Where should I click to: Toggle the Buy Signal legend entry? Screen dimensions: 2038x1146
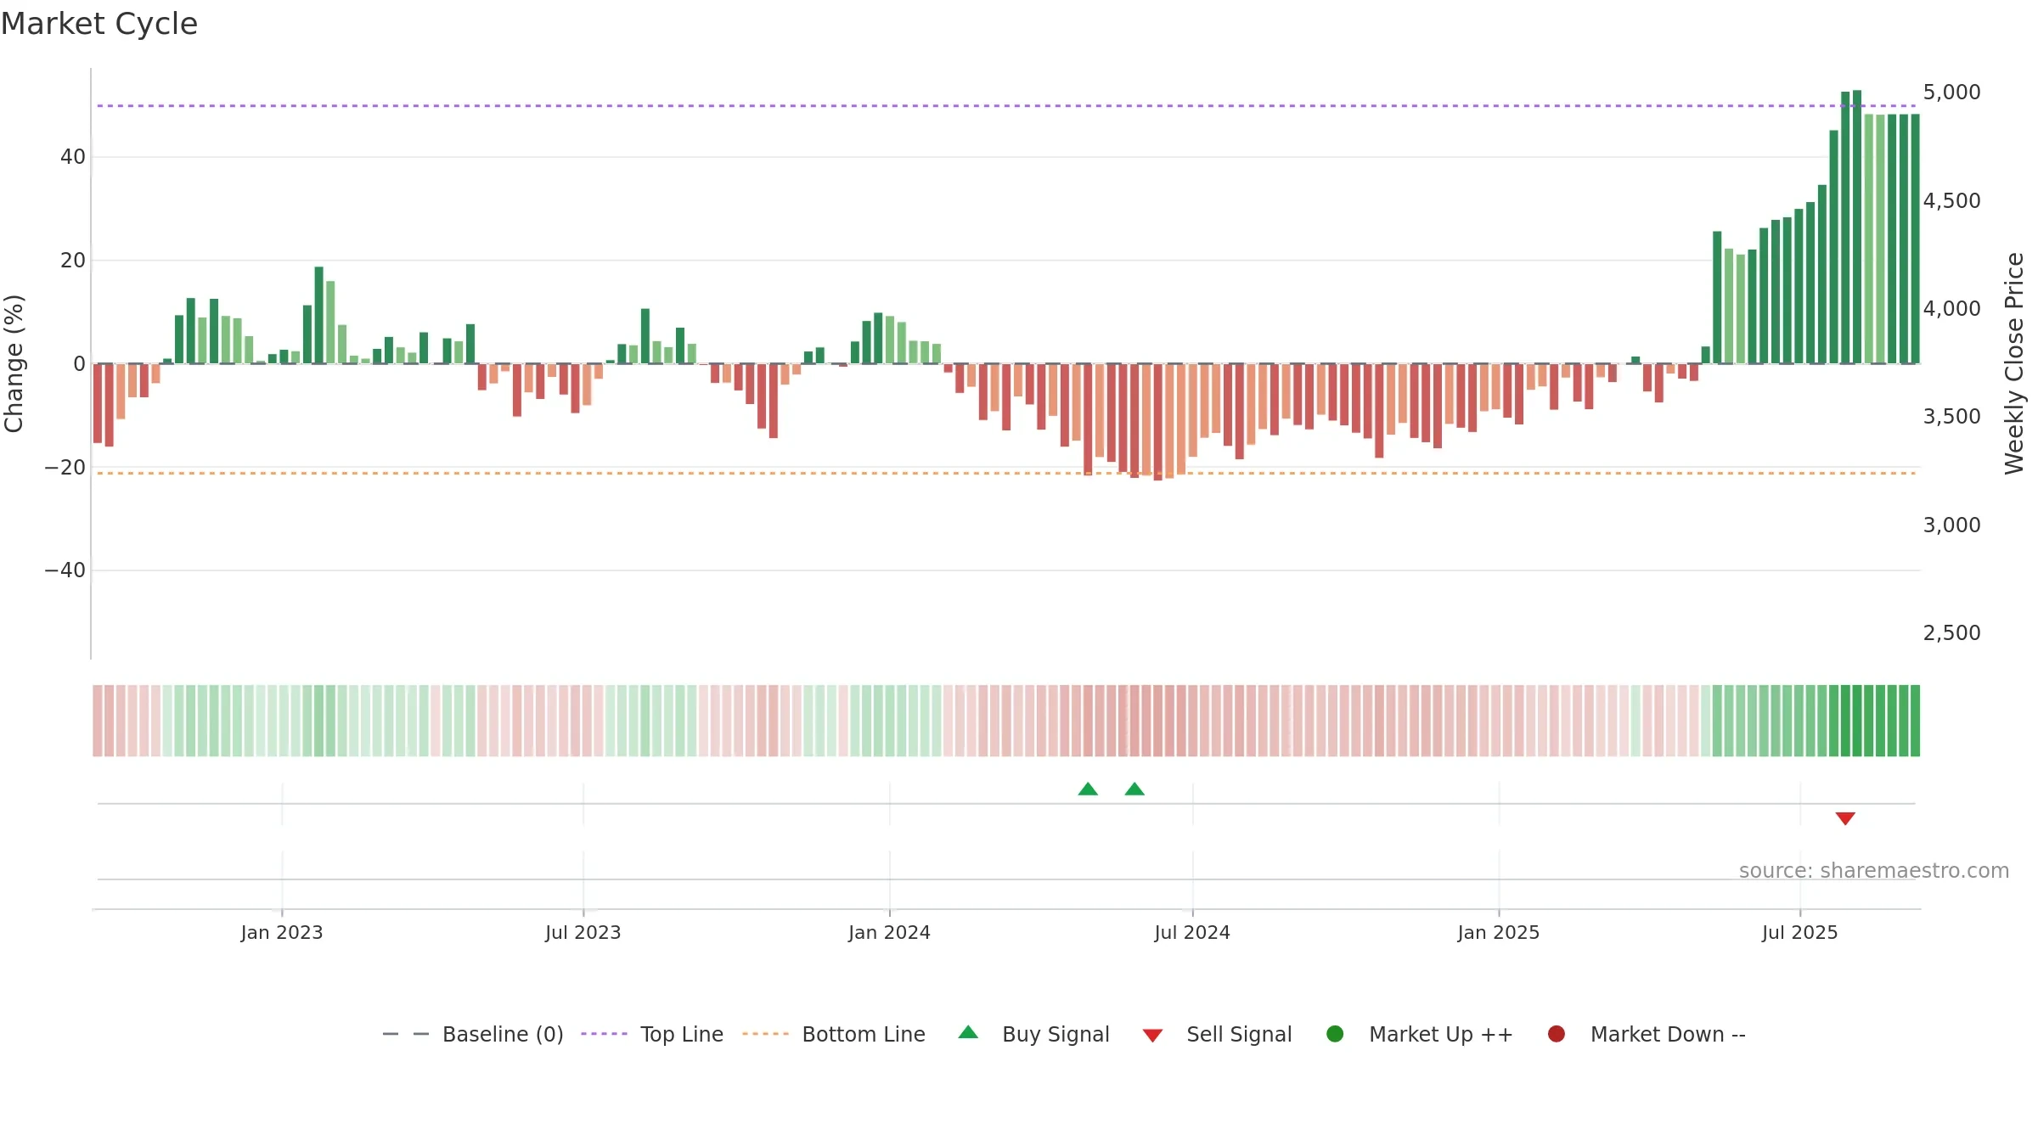(x=1033, y=1034)
